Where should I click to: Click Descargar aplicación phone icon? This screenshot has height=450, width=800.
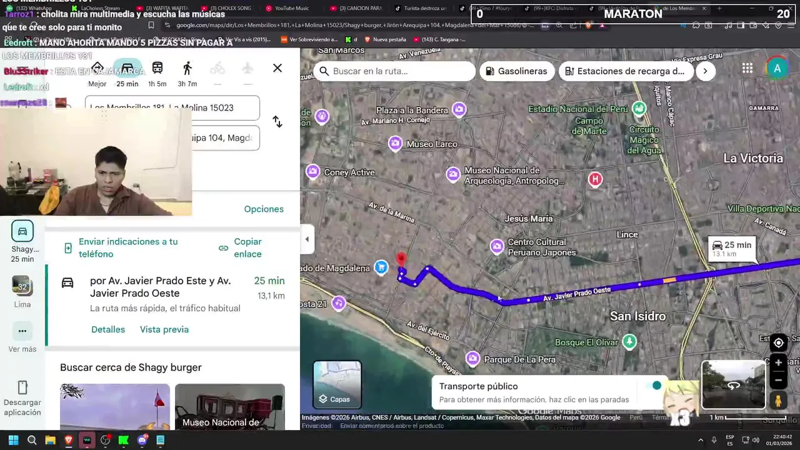[x=22, y=387]
